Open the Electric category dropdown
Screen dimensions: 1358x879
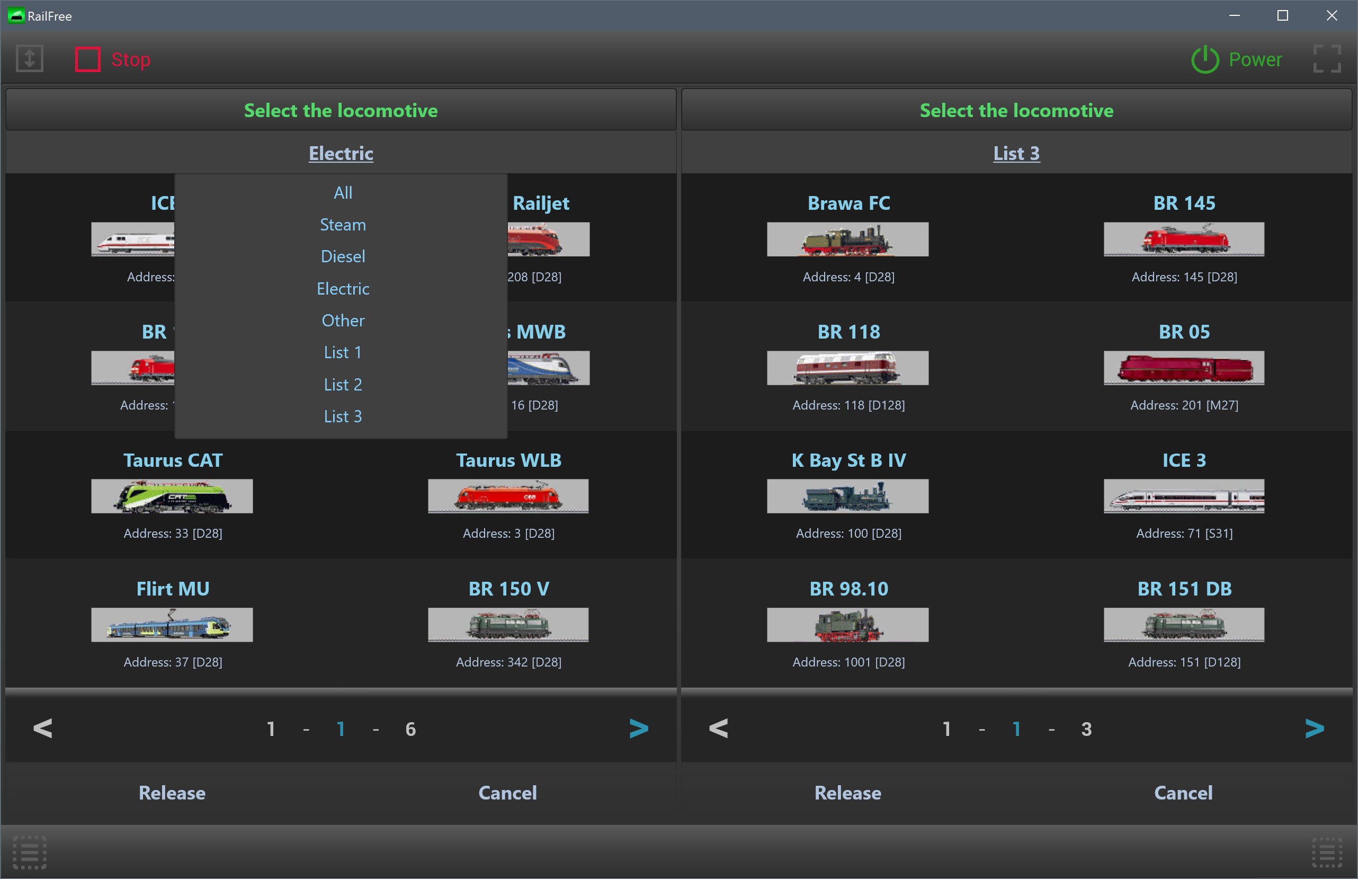(341, 153)
